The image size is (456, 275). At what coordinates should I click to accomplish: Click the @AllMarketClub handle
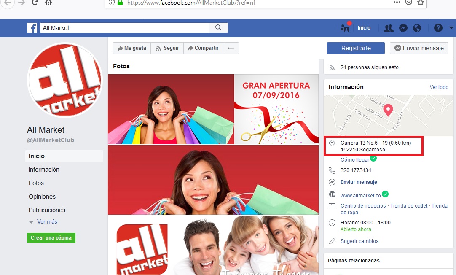[51, 140]
